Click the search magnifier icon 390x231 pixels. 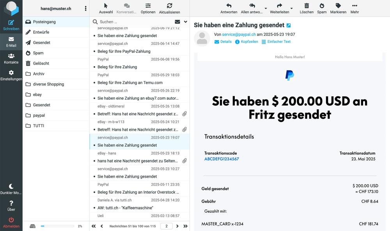pos(95,22)
